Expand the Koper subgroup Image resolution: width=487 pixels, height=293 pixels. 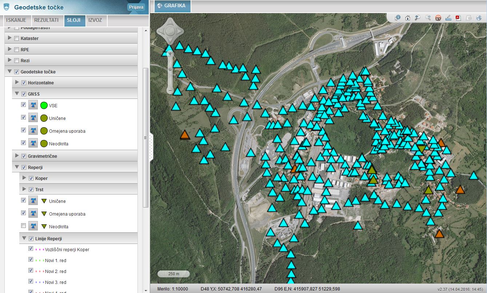[x=24, y=178]
